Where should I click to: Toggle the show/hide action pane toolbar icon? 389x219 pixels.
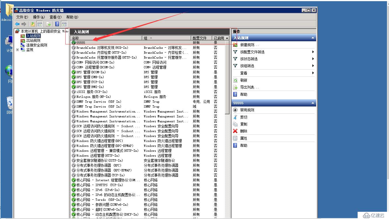(x=64, y=24)
